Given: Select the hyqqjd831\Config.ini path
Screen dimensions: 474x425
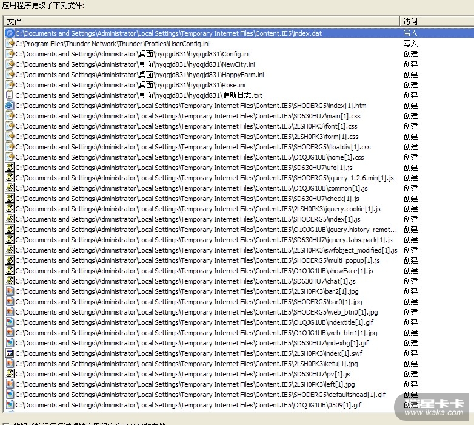Looking at the screenshot, I should [x=132, y=54].
